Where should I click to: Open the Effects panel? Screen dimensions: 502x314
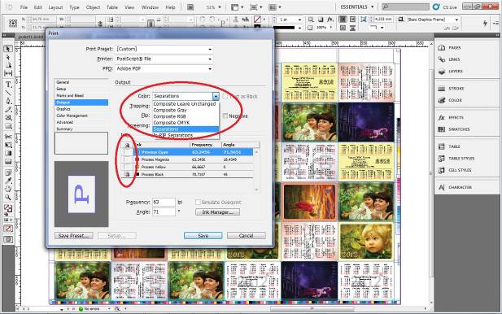451,117
